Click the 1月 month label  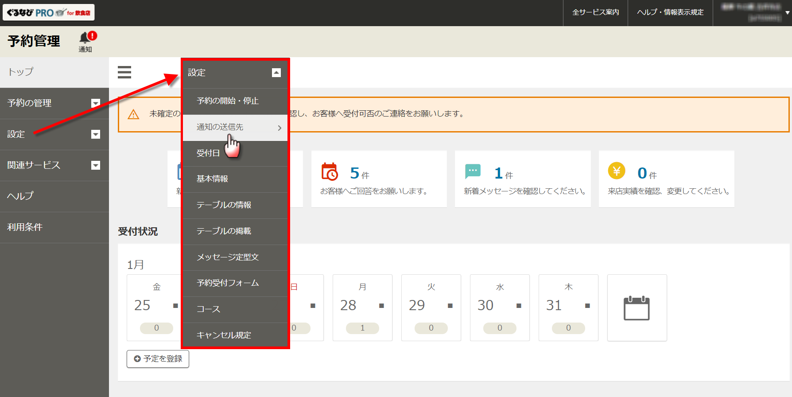tap(136, 265)
